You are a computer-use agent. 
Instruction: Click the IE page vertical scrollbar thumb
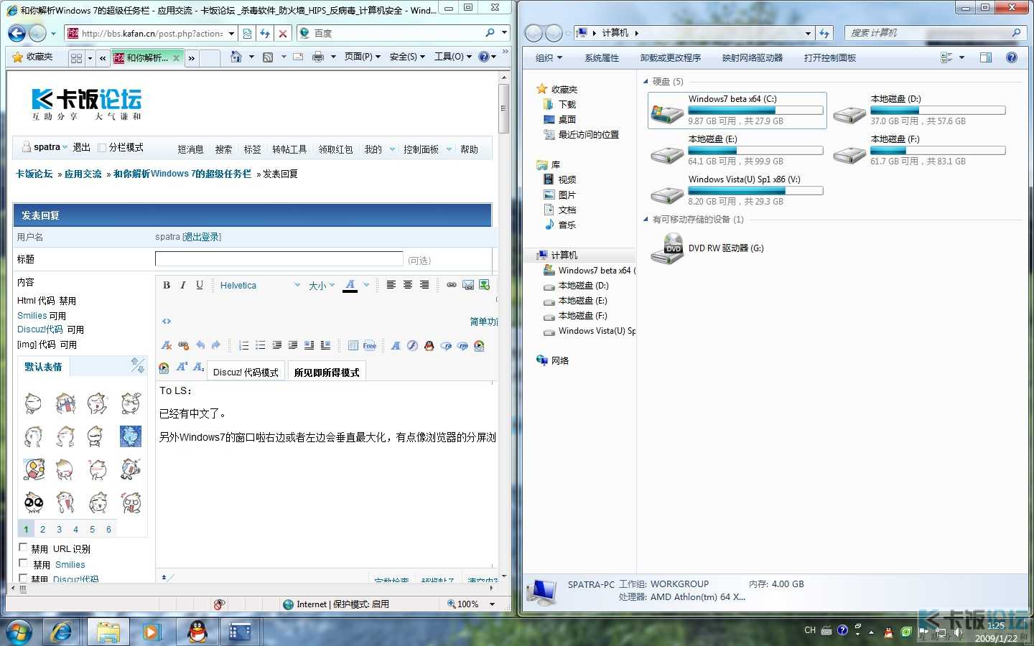tap(504, 108)
